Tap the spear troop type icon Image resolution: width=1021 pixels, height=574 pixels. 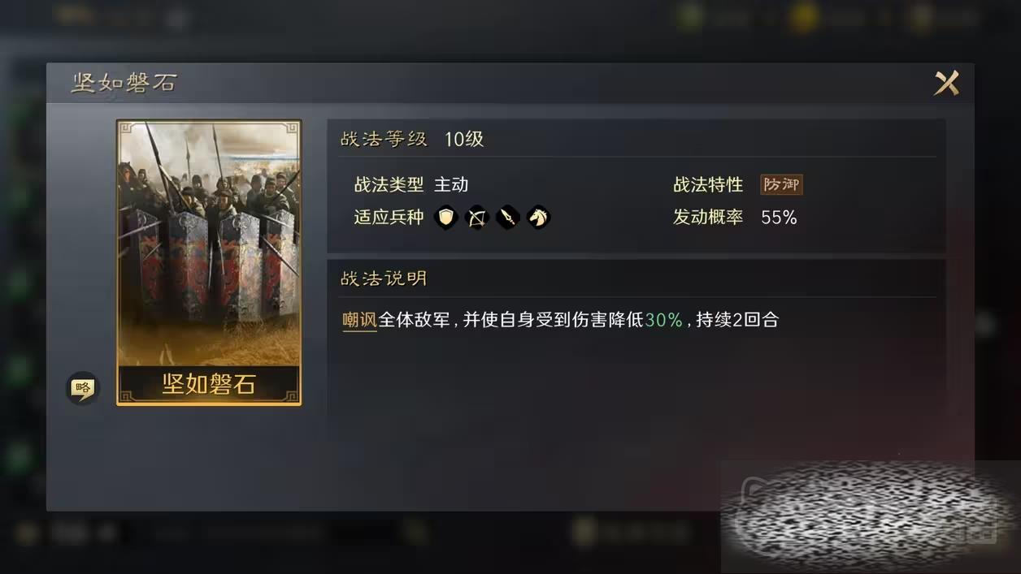[x=507, y=218]
